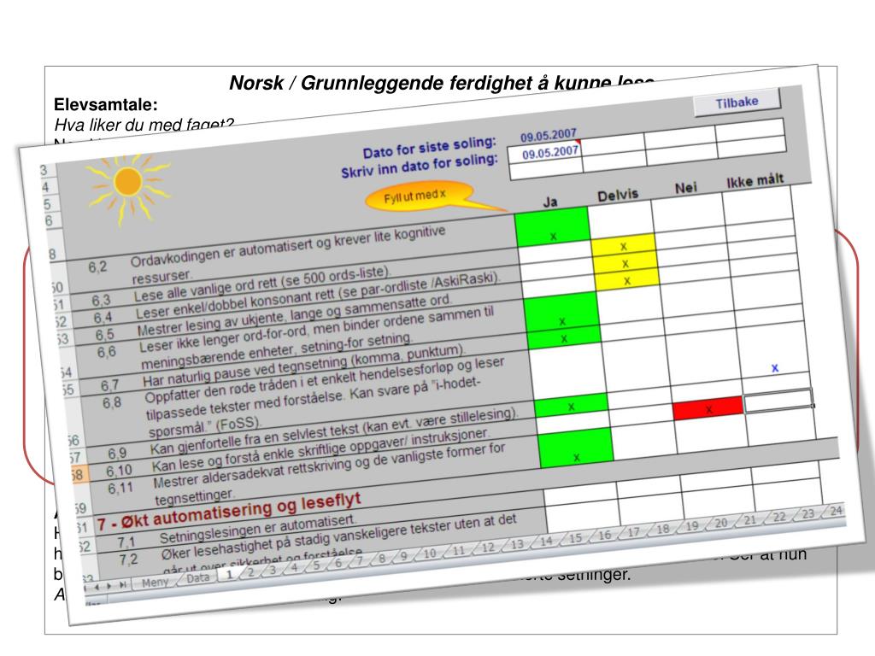The height and width of the screenshot is (656, 875).
Task: Select green Ja cell for row 6,9
Action: pyautogui.click(x=571, y=406)
